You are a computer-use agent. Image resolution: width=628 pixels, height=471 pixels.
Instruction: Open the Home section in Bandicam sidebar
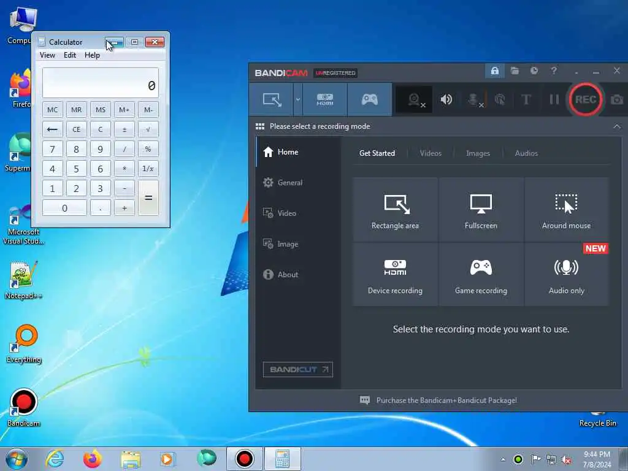click(x=299, y=152)
